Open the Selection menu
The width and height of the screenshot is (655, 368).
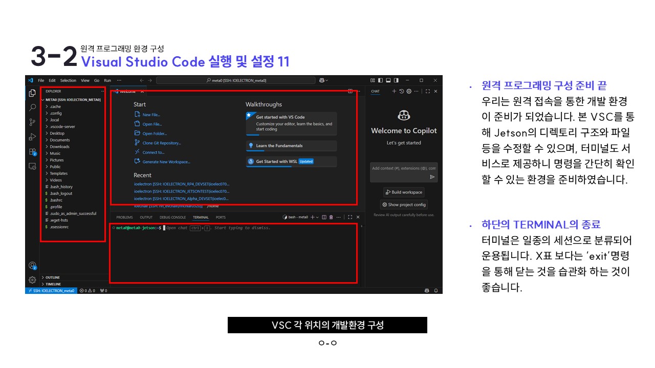68,80
